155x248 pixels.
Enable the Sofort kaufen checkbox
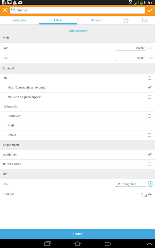[149, 164]
